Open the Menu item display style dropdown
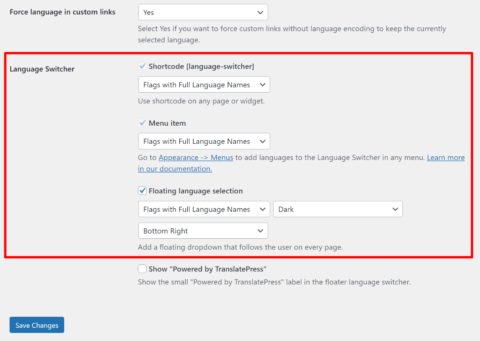The height and width of the screenshot is (341, 480). pyautogui.click(x=204, y=141)
